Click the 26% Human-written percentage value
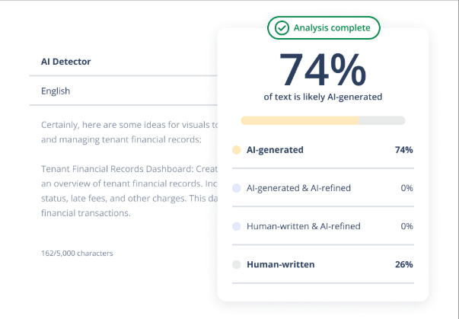Screen dimensions: 459x319 [x=404, y=265]
